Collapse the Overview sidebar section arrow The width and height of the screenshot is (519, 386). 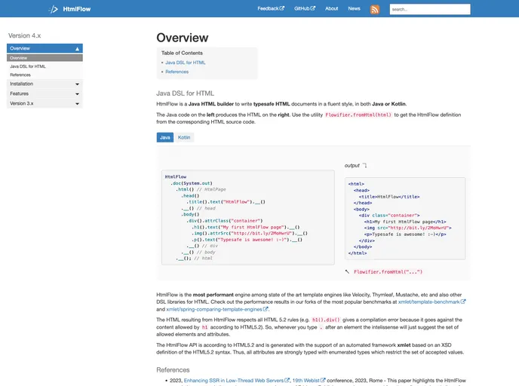click(x=77, y=48)
